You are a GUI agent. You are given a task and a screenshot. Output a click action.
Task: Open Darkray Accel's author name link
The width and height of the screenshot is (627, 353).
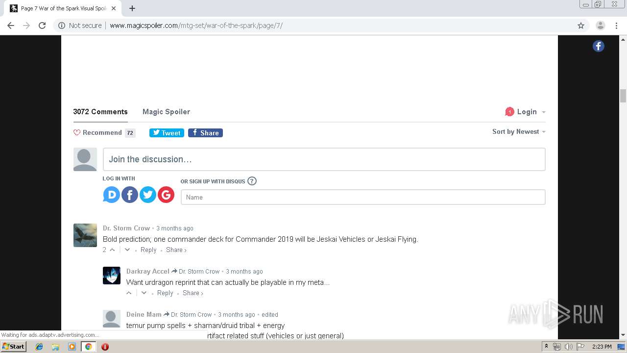pos(148,271)
